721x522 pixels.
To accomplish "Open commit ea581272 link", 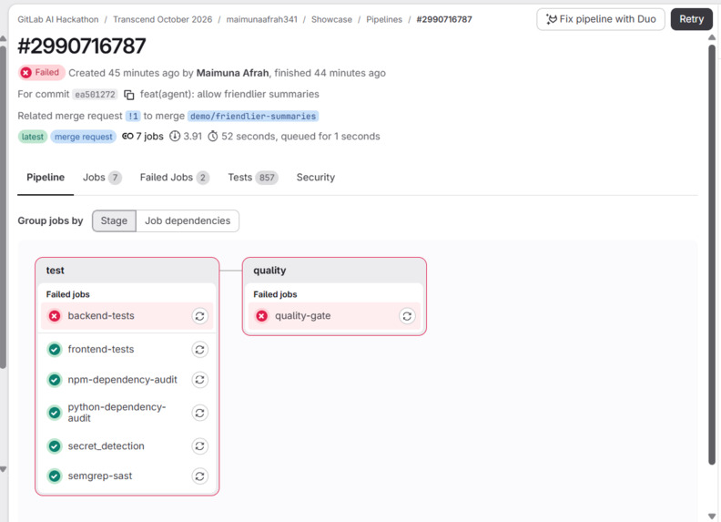I will point(96,95).
